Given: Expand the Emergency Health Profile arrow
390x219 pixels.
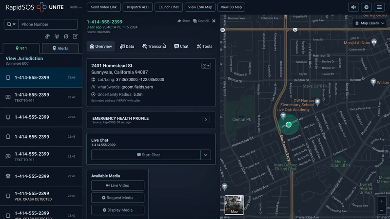Looking at the screenshot, I should (x=206, y=120).
